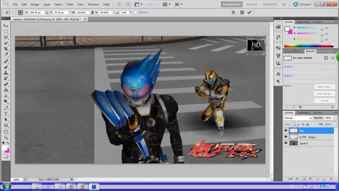
Task: Open the CS Live dropdown
Action: pos(302,4)
